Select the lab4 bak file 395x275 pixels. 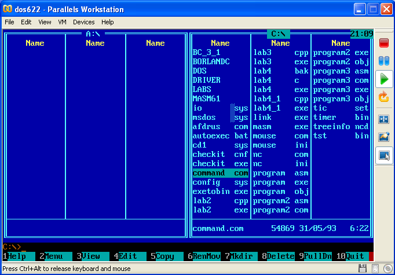click(281, 71)
